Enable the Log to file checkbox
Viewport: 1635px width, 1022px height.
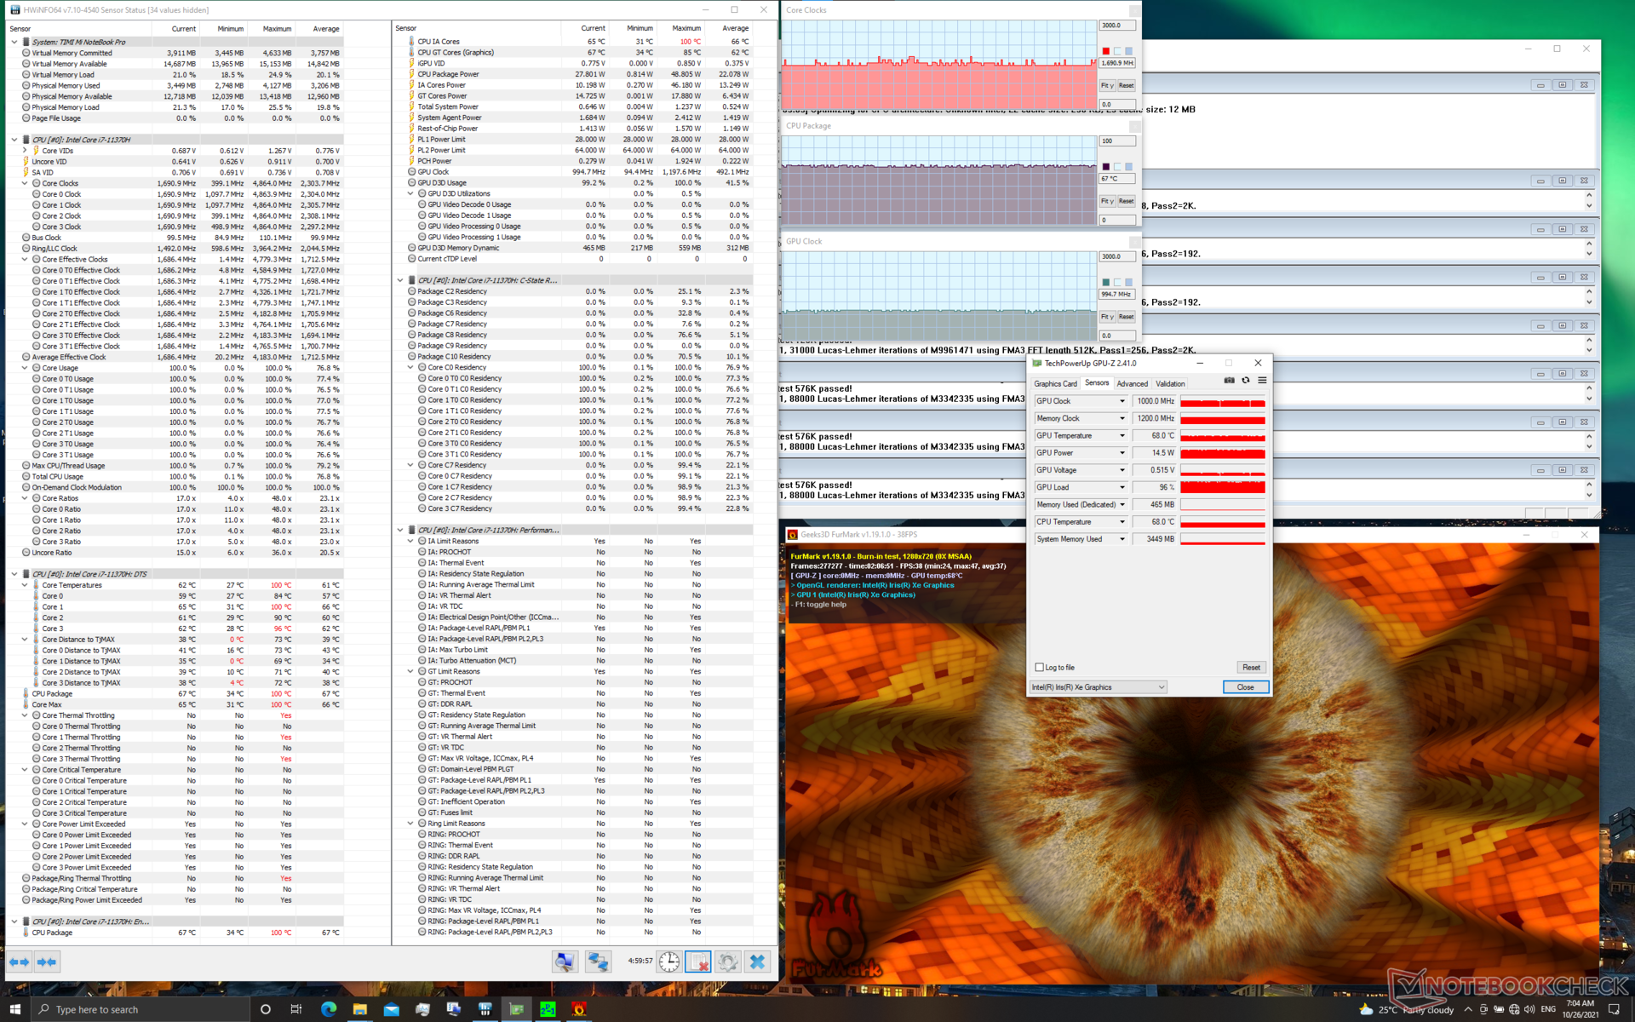pyautogui.click(x=1039, y=668)
